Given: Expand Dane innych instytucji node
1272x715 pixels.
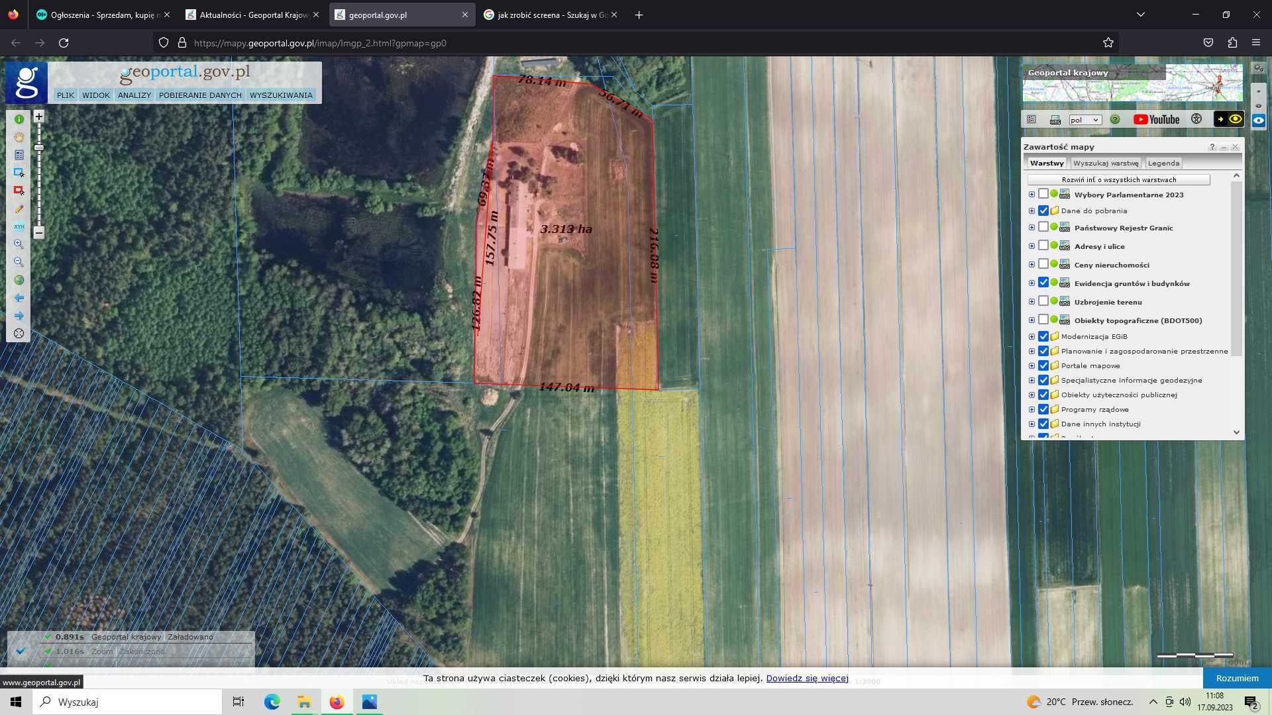Looking at the screenshot, I should click(1032, 424).
